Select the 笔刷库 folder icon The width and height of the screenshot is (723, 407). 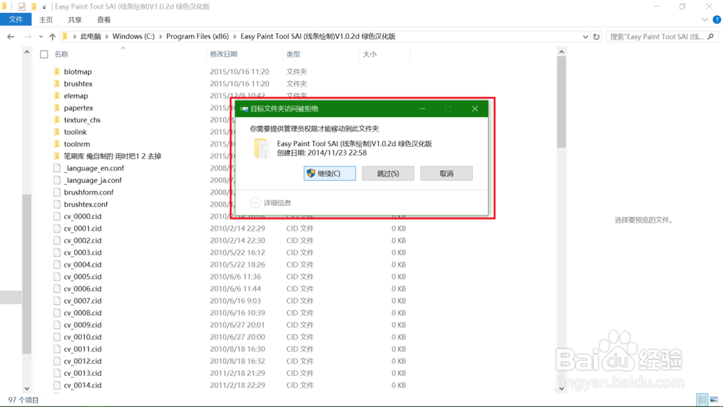(x=56, y=156)
